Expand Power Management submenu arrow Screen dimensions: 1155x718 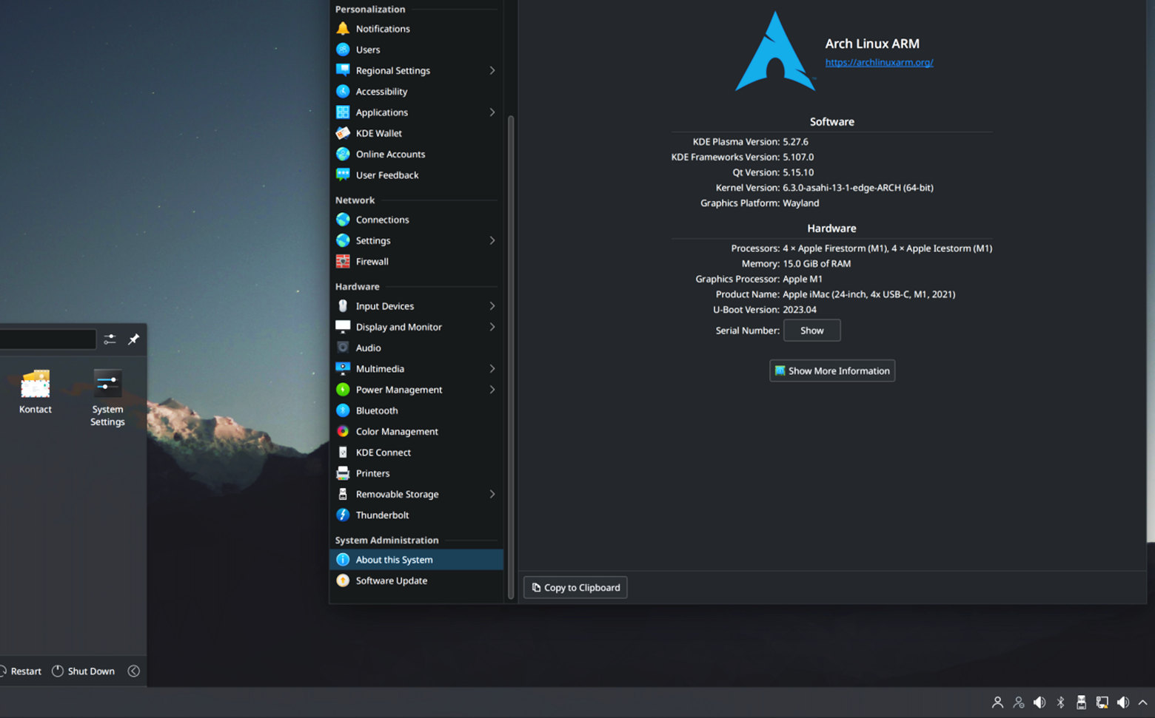coord(492,390)
